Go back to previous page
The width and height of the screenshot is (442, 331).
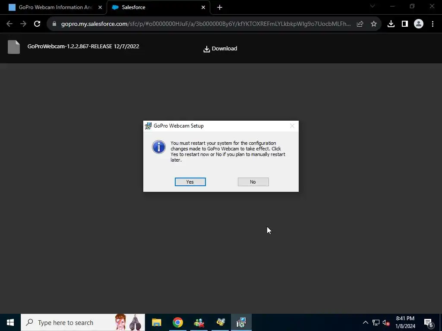pyautogui.click(x=9, y=24)
